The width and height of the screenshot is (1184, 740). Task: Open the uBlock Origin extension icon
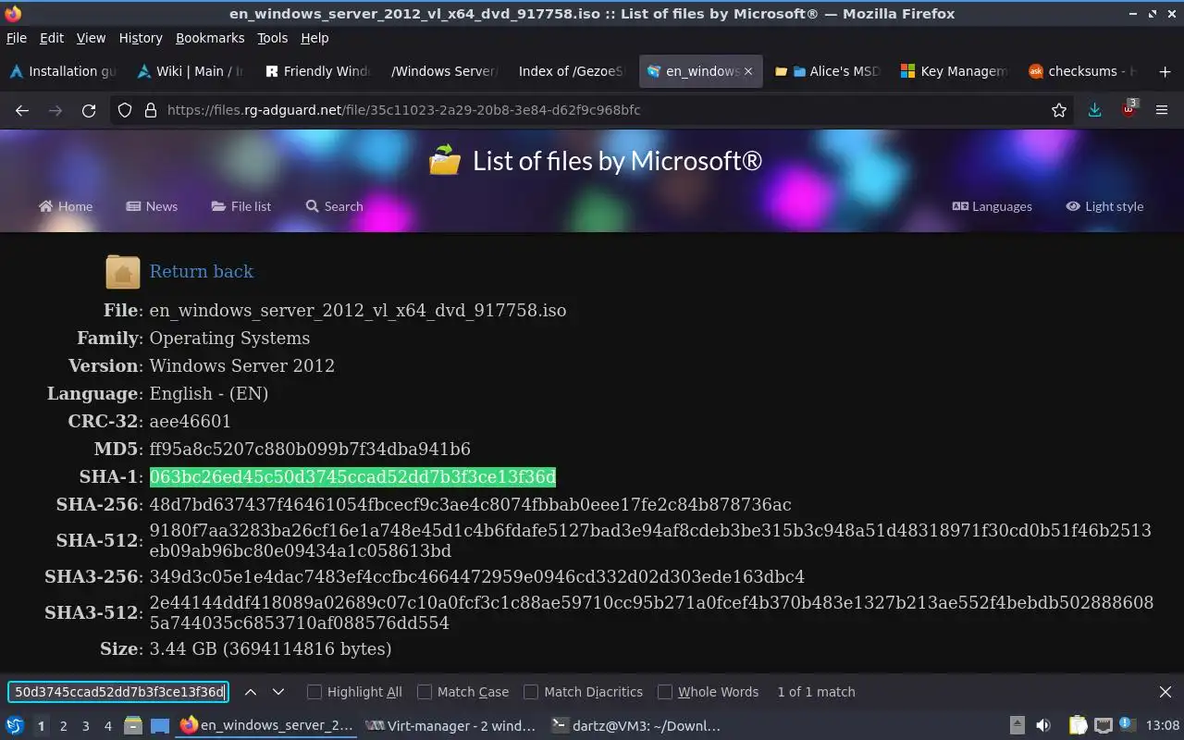pos(1128,108)
